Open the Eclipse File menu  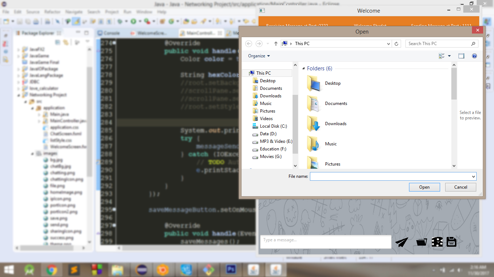point(6,12)
